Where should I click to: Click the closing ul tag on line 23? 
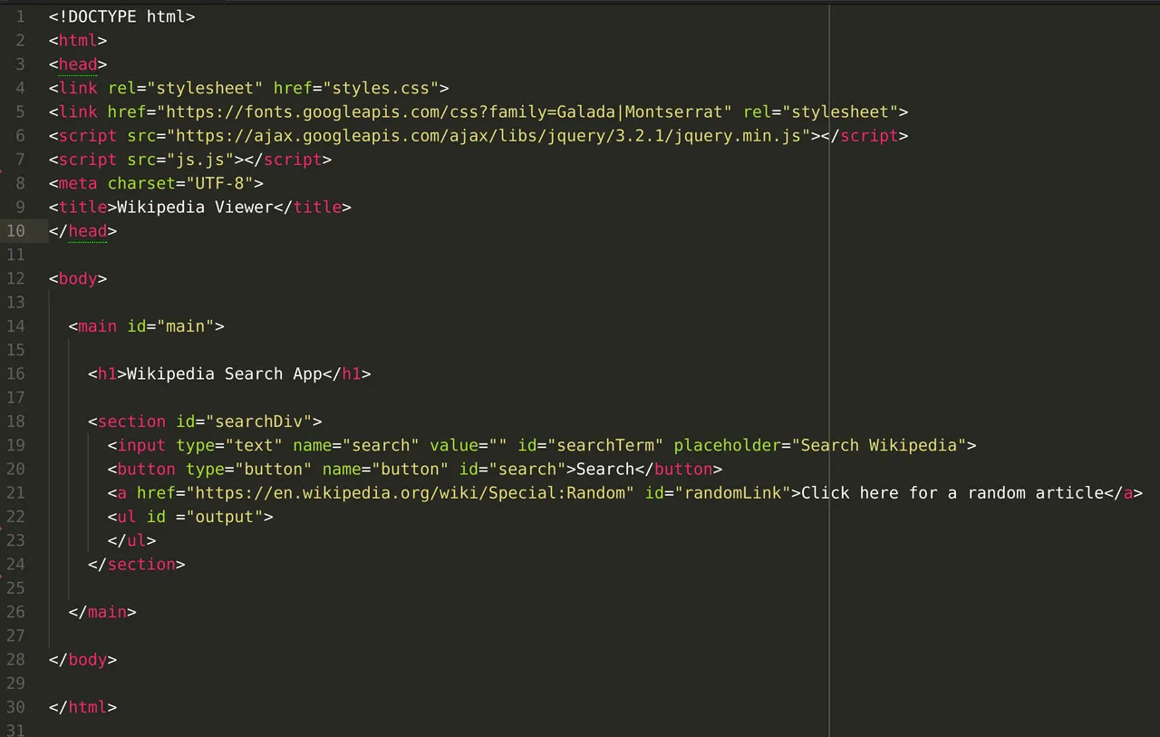pos(131,540)
